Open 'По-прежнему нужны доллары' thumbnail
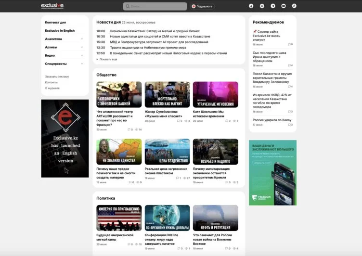Viewport: 362px width, 256px height. point(167,218)
